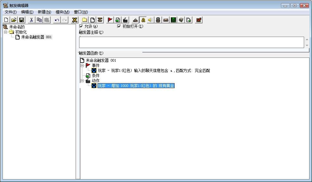Click the Save floppy disk icon
Image resolution: width=312 pixels, height=182 pixels.
click(x=22, y=20)
